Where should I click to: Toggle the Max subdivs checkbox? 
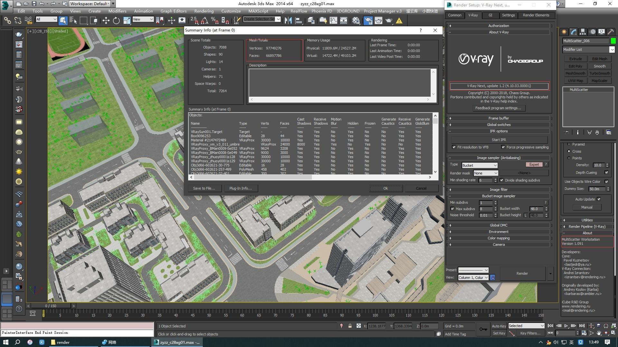pyautogui.click(x=453, y=209)
